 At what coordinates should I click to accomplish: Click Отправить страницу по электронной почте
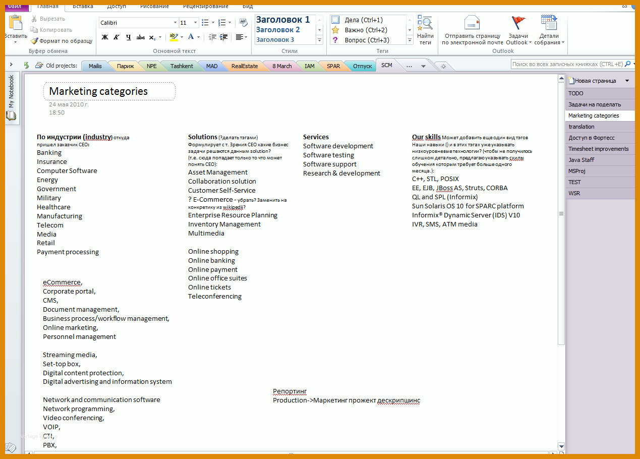point(472,30)
